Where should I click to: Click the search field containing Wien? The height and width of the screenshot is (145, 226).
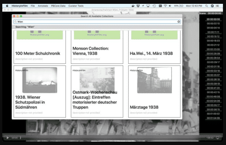coord(97,22)
